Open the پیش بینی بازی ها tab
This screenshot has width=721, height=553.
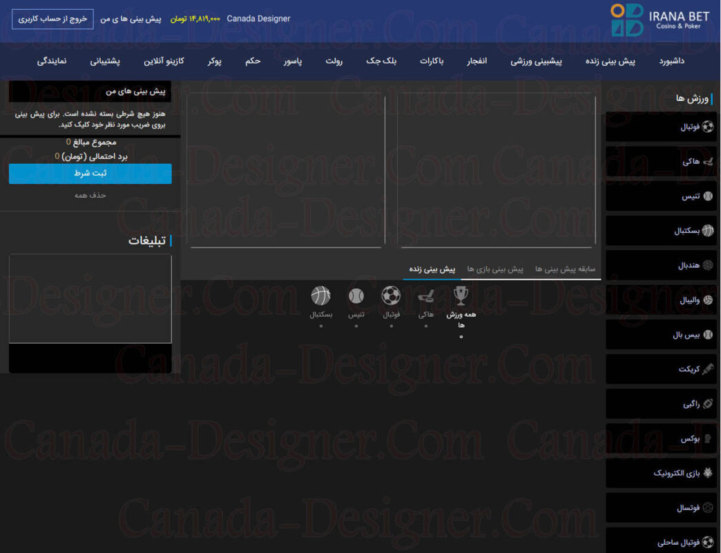[495, 268]
